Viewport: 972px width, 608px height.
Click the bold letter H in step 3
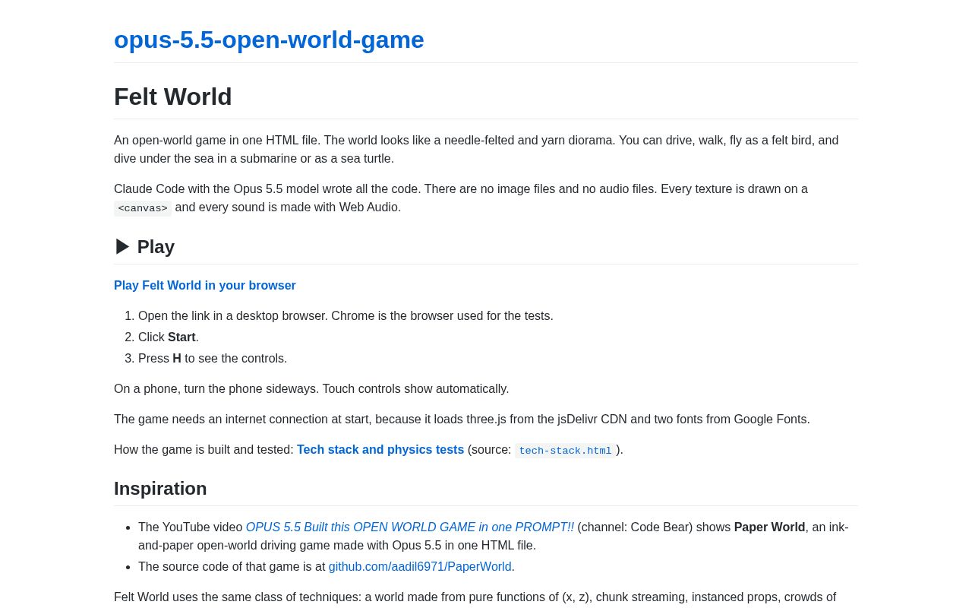(177, 359)
